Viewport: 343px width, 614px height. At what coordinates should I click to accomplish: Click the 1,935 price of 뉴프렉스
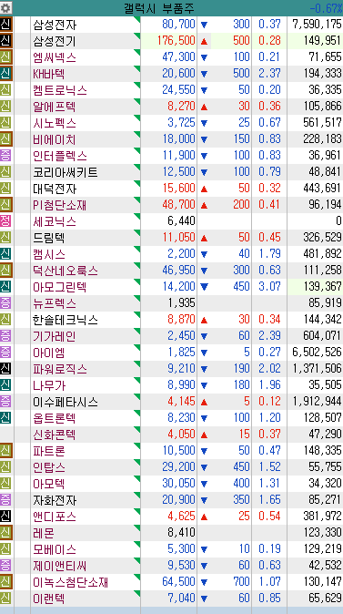(x=181, y=303)
